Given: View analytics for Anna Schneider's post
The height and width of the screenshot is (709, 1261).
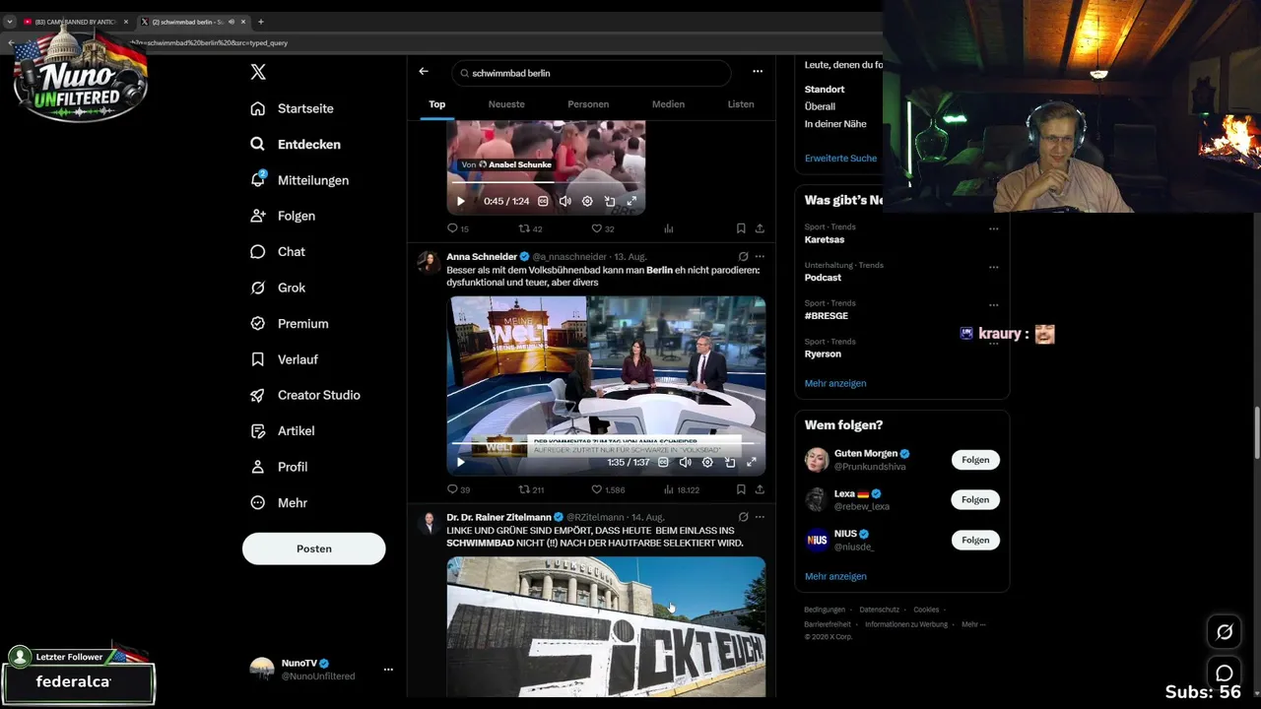Looking at the screenshot, I should pos(682,489).
